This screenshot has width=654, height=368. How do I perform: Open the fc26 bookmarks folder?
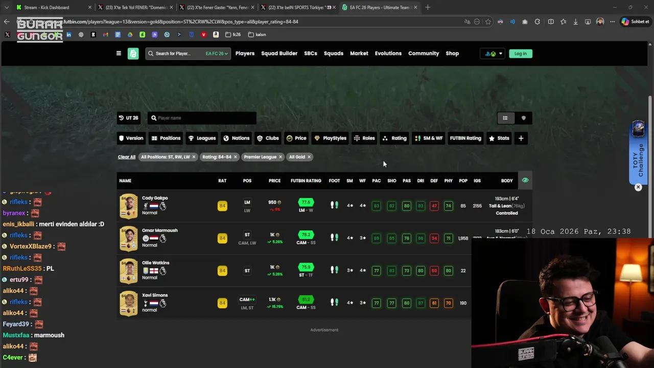pyautogui.click(x=233, y=34)
